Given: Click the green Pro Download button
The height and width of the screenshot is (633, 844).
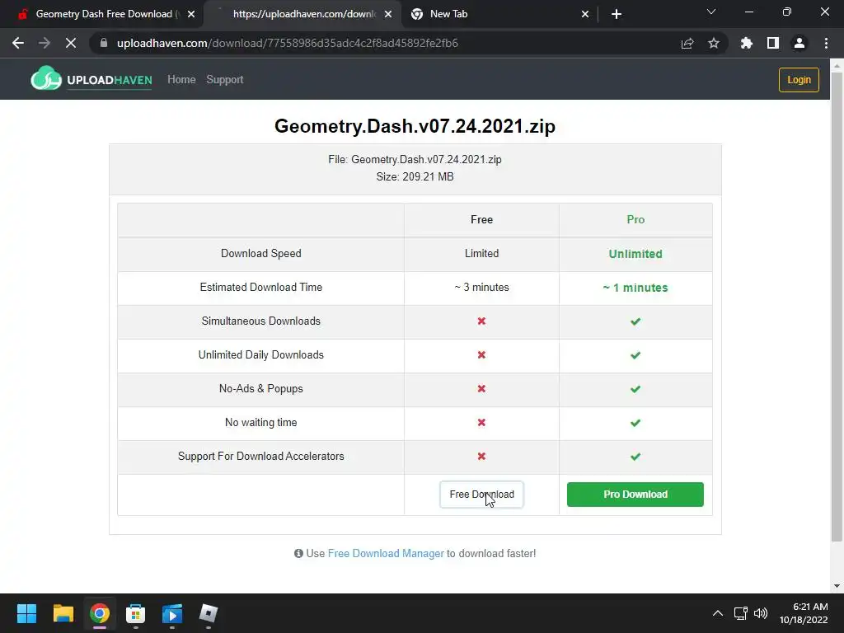Looking at the screenshot, I should tap(635, 495).
